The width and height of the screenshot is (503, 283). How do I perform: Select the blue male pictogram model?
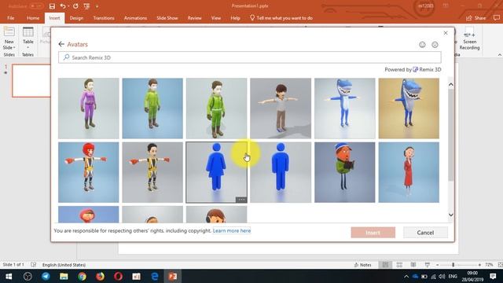coord(281,173)
